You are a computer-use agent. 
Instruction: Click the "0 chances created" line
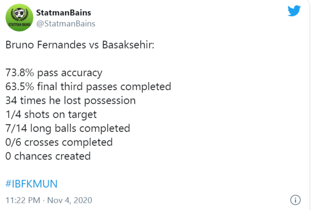48,156
